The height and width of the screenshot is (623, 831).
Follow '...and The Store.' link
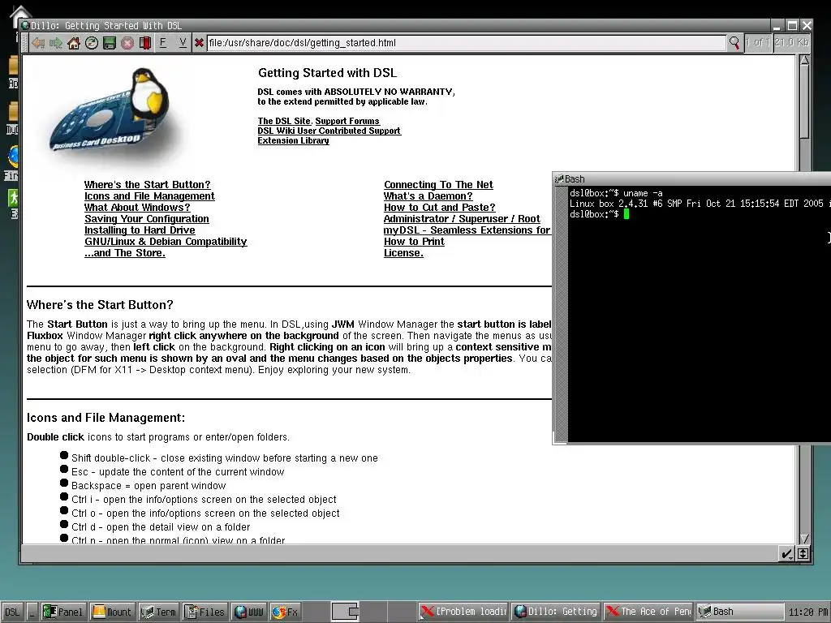click(125, 253)
